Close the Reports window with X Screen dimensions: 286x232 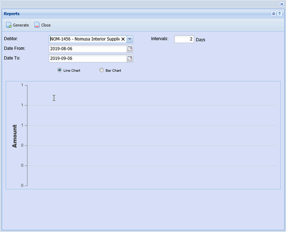click(282, 4)
